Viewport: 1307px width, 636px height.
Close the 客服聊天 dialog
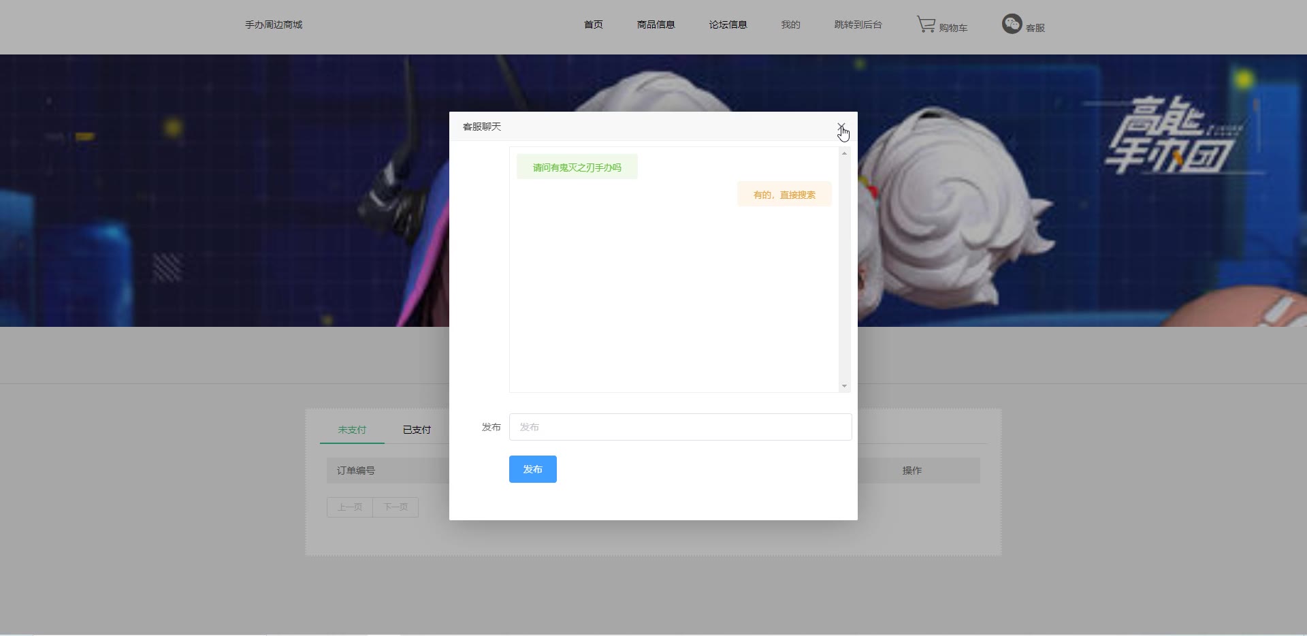point(841,127)
